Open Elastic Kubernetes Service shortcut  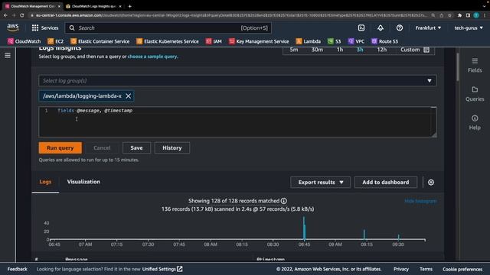pyautogui.click(x=168, y=41)
